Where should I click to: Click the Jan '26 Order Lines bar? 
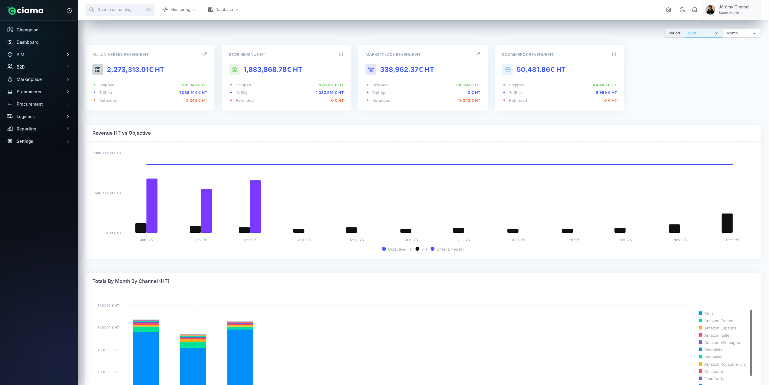point(152,206)
